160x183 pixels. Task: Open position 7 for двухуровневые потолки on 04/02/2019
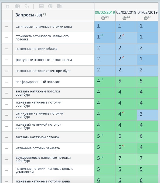pos(141,158)
